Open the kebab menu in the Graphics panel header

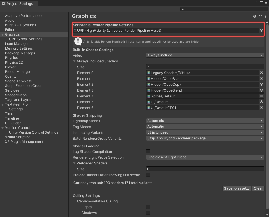[x=265, y=16]
